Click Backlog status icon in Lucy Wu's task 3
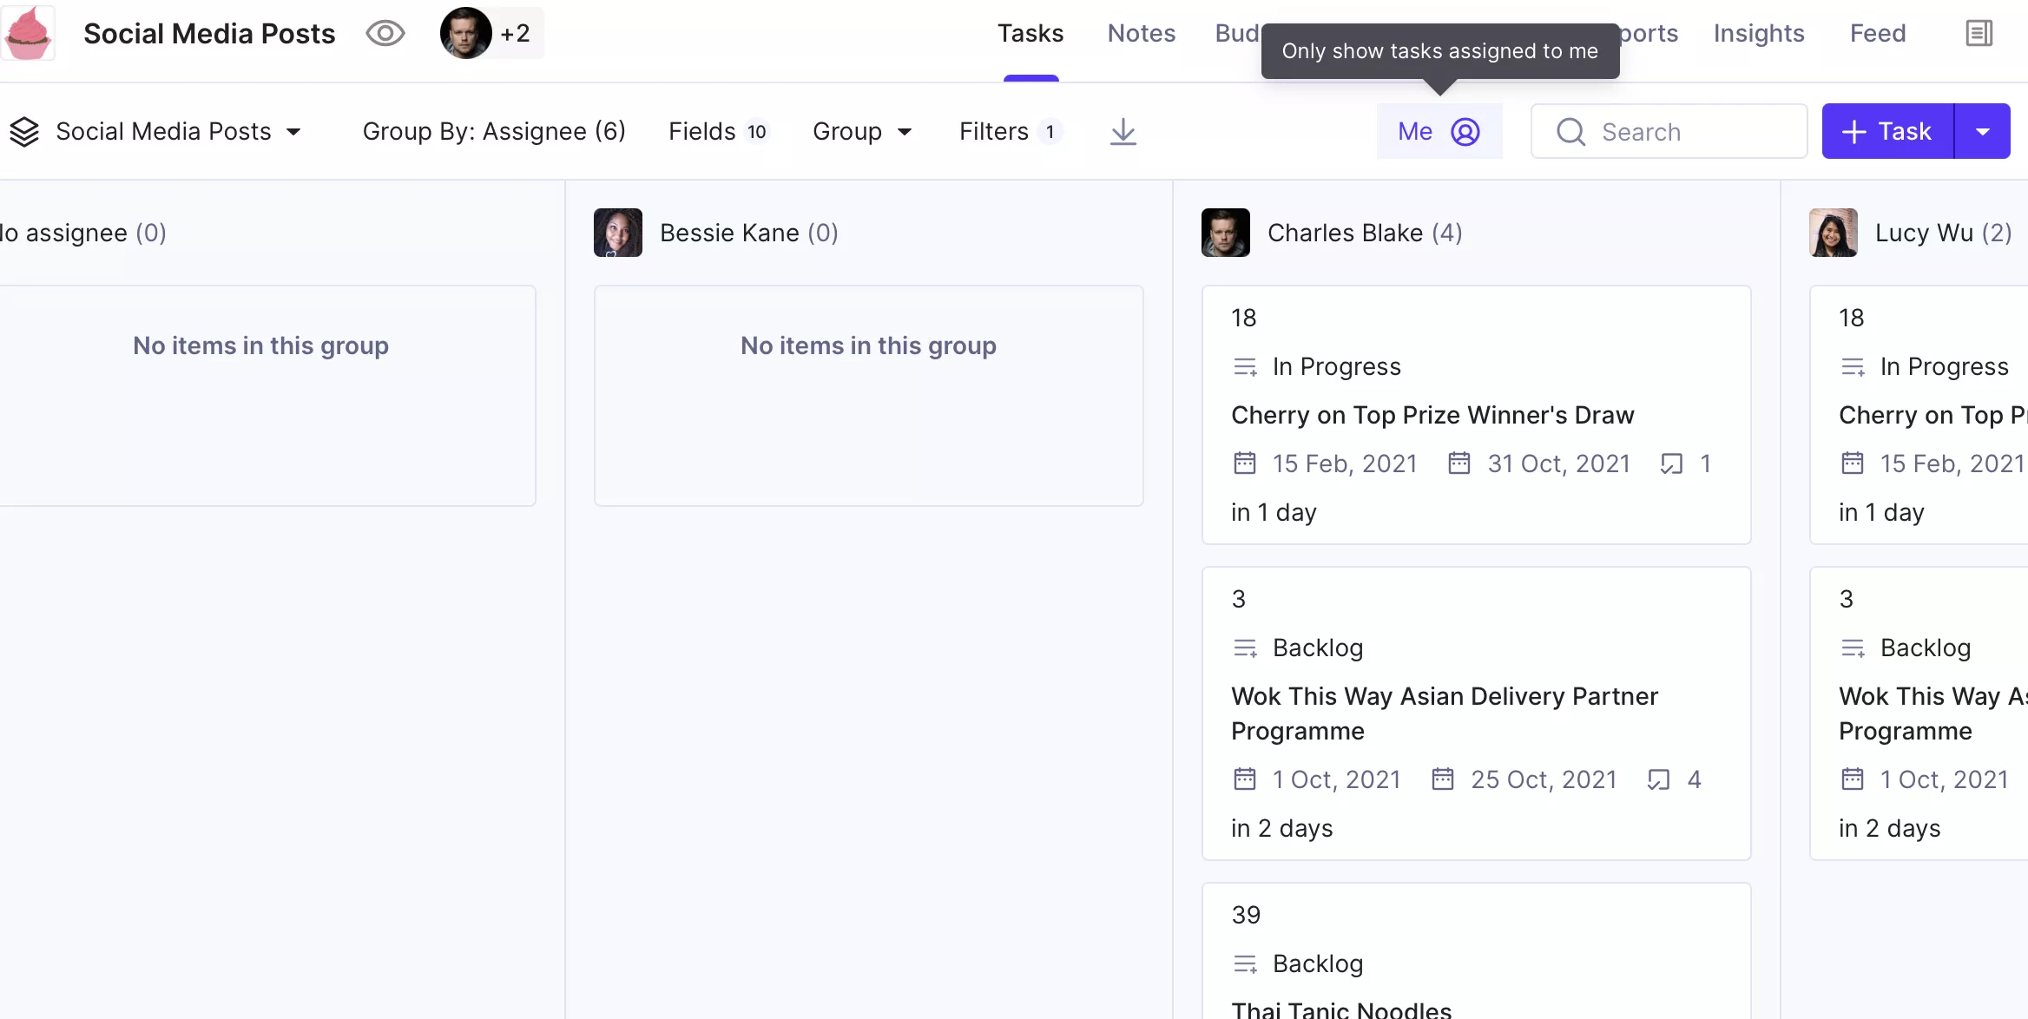2028x1019 pixels. 1854,648
